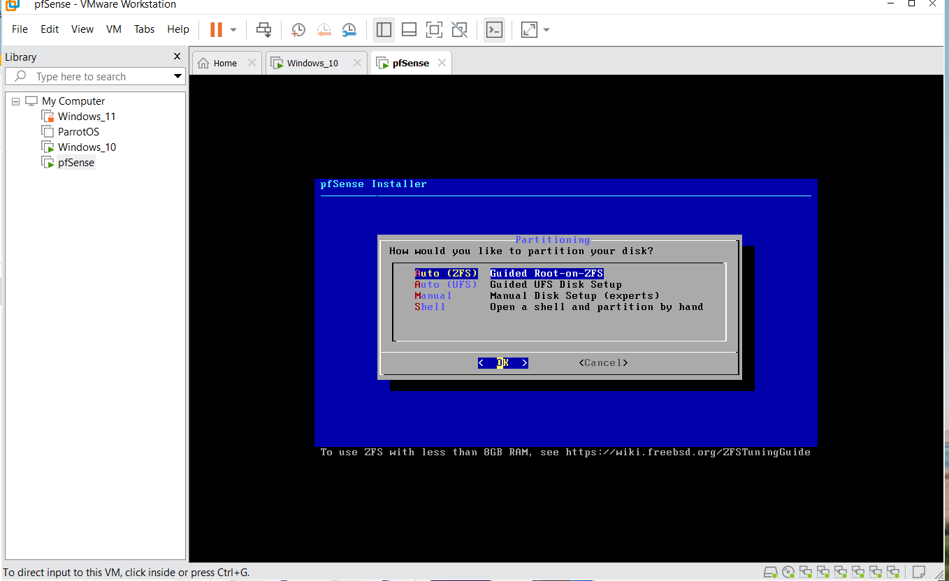Open the library search filter dropdown
The width and height of the screenshot is (949, 581).
pos(178,77)
